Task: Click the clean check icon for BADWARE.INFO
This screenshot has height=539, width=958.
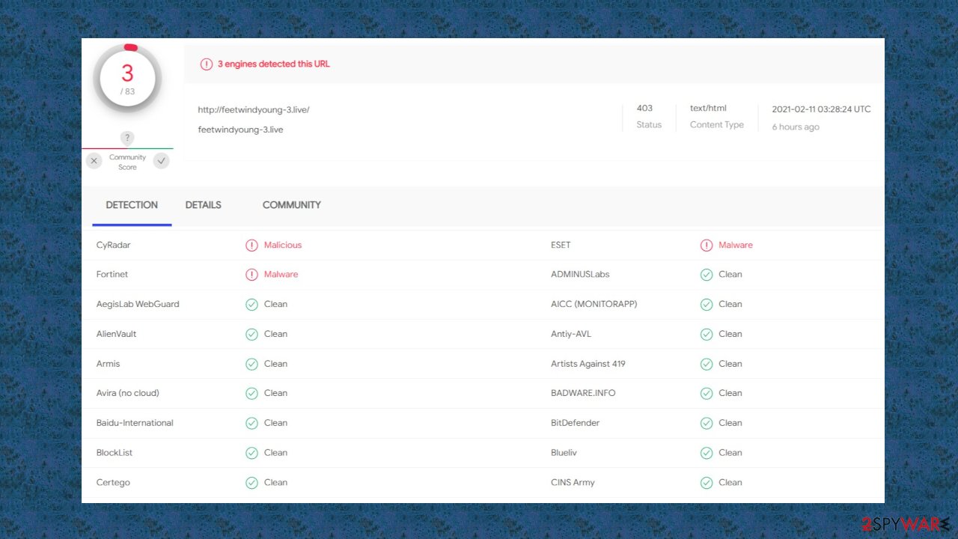Action: point(707,394)
